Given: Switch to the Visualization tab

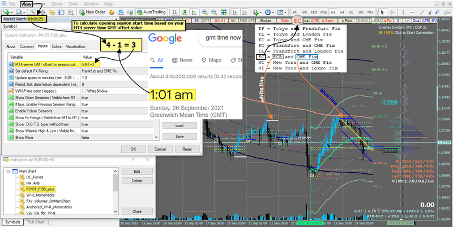Looking at the screenshot, I should click(75, 46).
